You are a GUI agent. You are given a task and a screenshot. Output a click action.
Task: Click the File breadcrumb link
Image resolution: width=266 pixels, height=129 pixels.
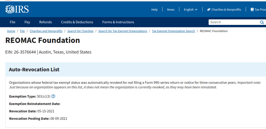click(x=22, y=31)
